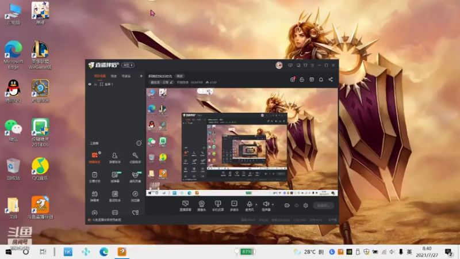Open streaming settings gear icon

click(x=306, y=205)
